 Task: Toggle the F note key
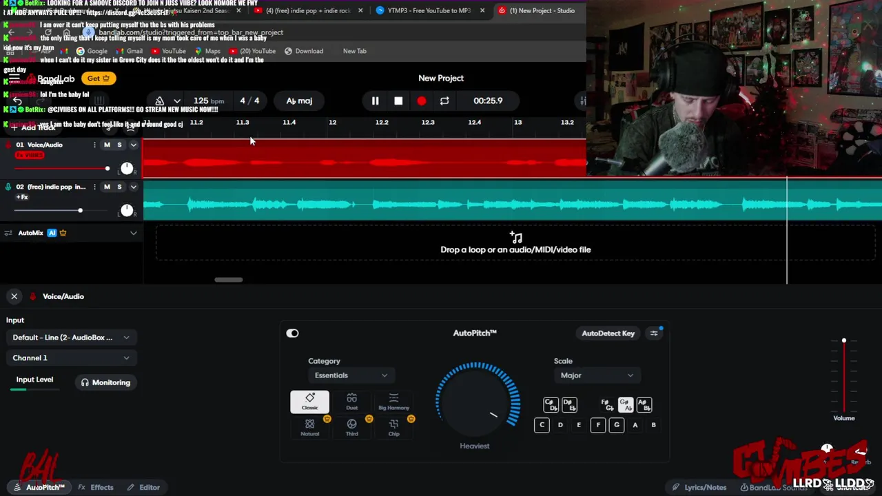[597, 425]
